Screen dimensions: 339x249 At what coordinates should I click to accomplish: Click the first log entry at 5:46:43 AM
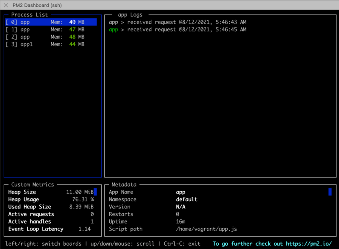(x=178, y=22)
